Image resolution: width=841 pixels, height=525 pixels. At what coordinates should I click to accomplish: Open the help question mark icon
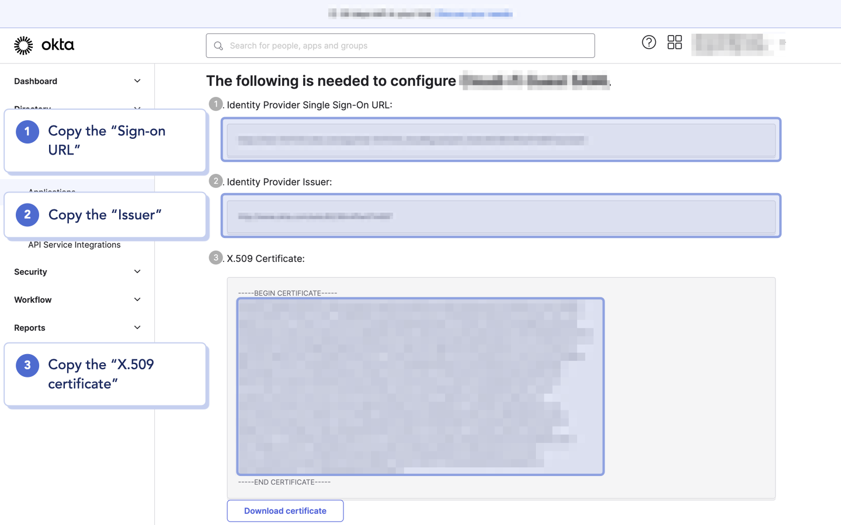click(649, 42)
